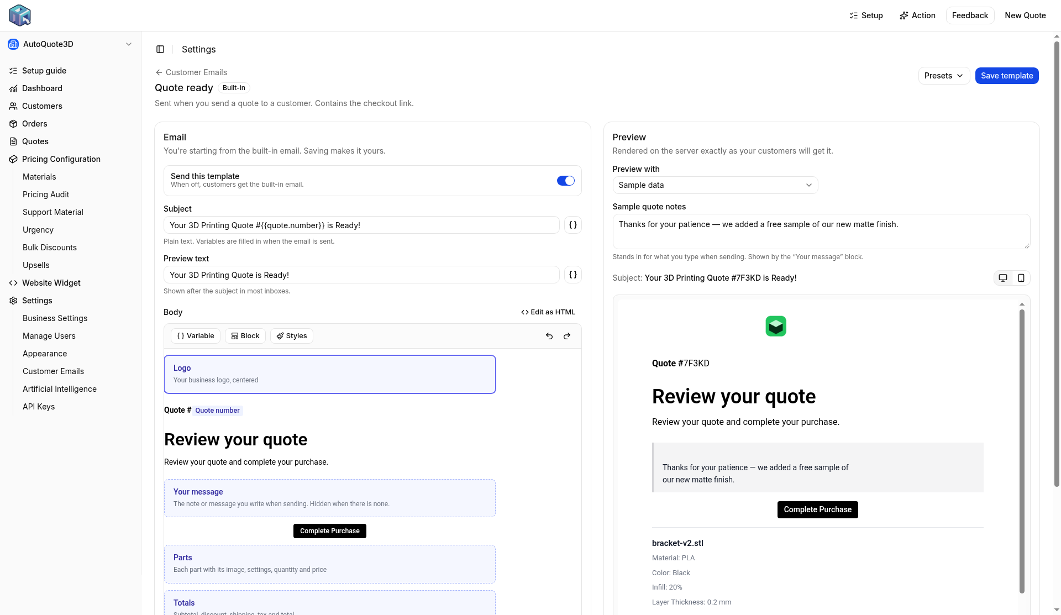1061x615 pixels.
Task: Switch preview to mobile view
Action: coord(1021,278)
